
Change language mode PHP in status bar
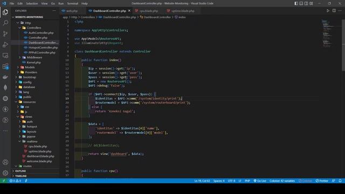[x=247, y=181]
